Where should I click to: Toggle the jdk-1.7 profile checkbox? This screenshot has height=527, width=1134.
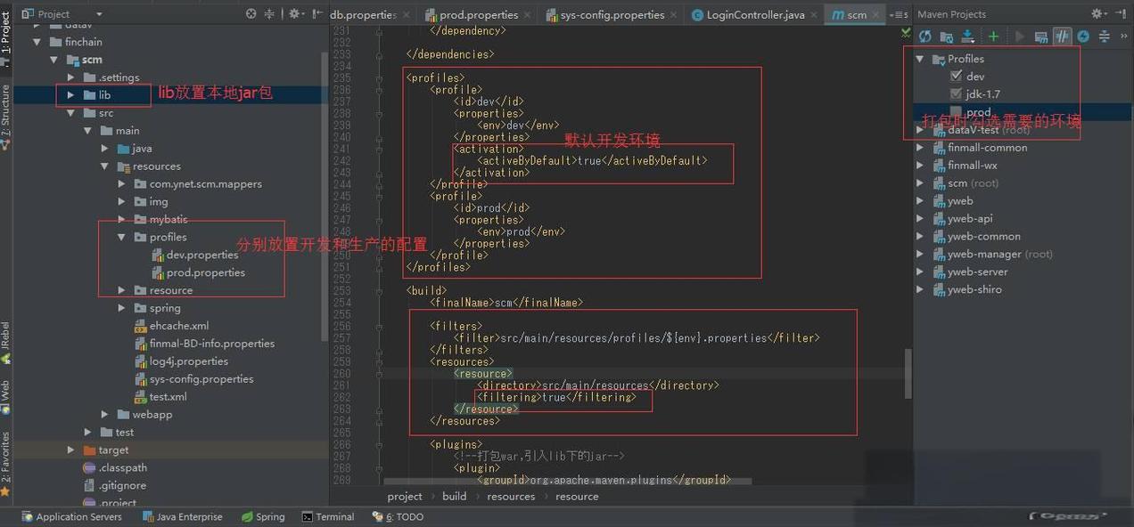click(x=957, y=94)
